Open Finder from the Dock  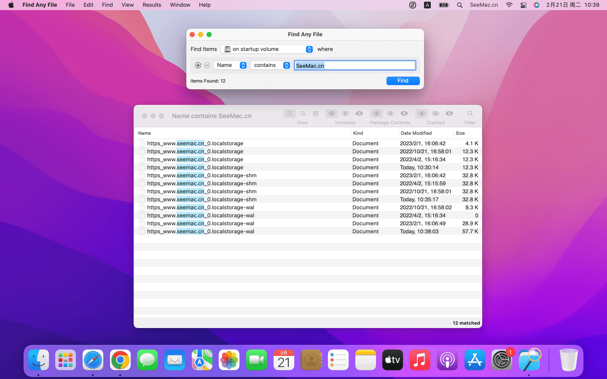[39, 360]
